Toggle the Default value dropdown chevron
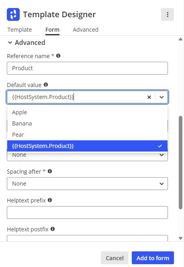 (162, 97)
